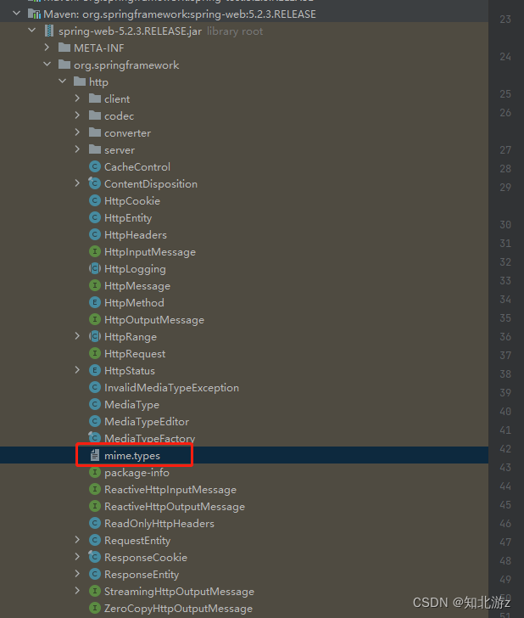Collapse the org.springframework package
The height and width of the screenshot is (618, 524).
point(47,65)
